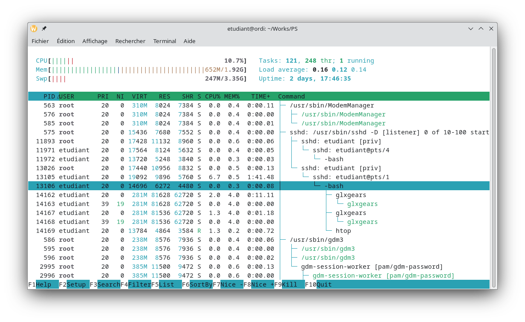The width and height of the screenshot is (525, 322).
Task: Toggle F5 List tree view
Action: coord(166,284)
